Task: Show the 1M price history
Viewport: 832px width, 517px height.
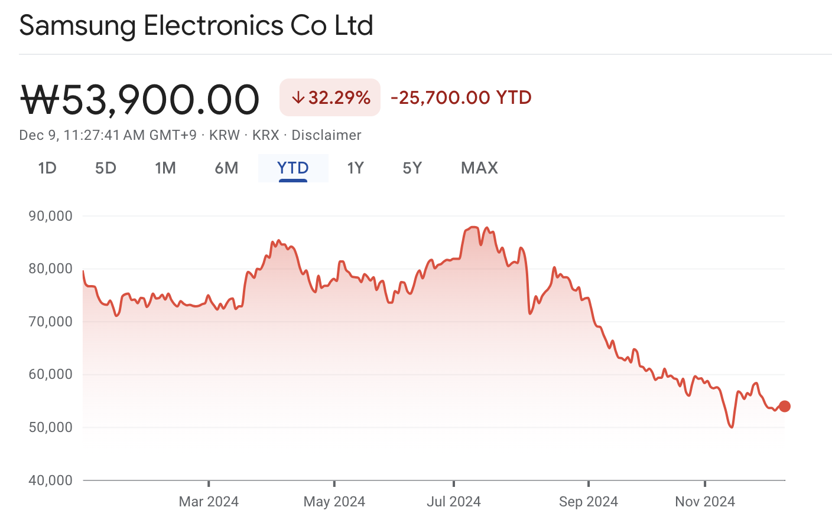Action: [x=165, y=168]
